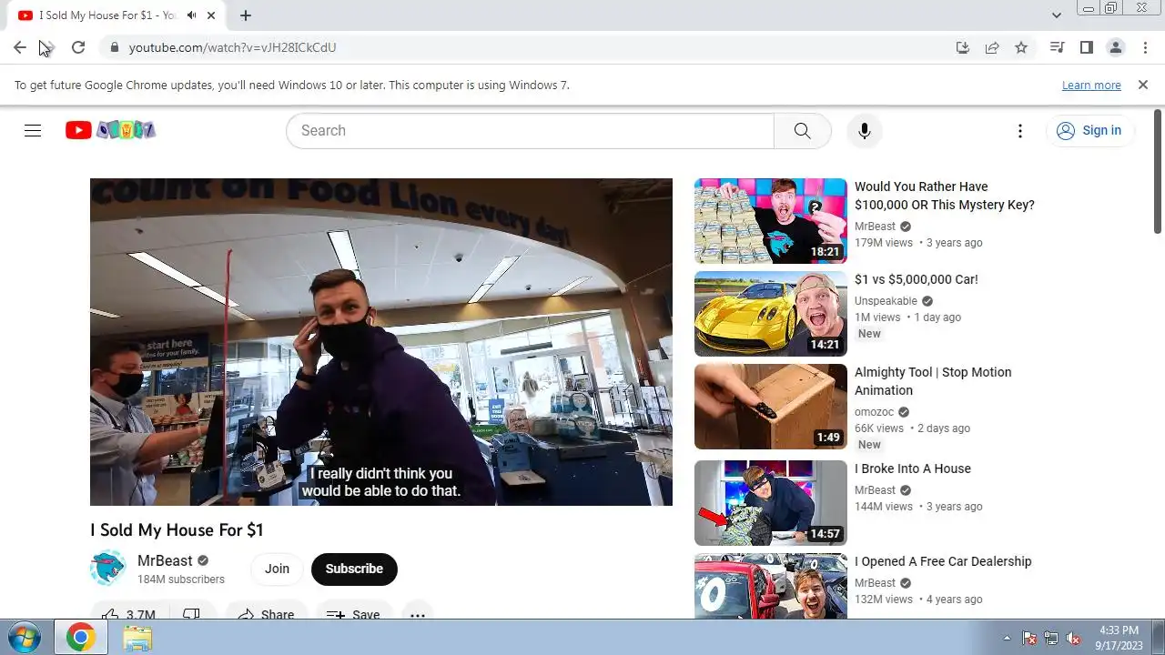This screenshot has height=655, width=1165.
Task: Share this page from address bar
Action: [x=992, y=47]
